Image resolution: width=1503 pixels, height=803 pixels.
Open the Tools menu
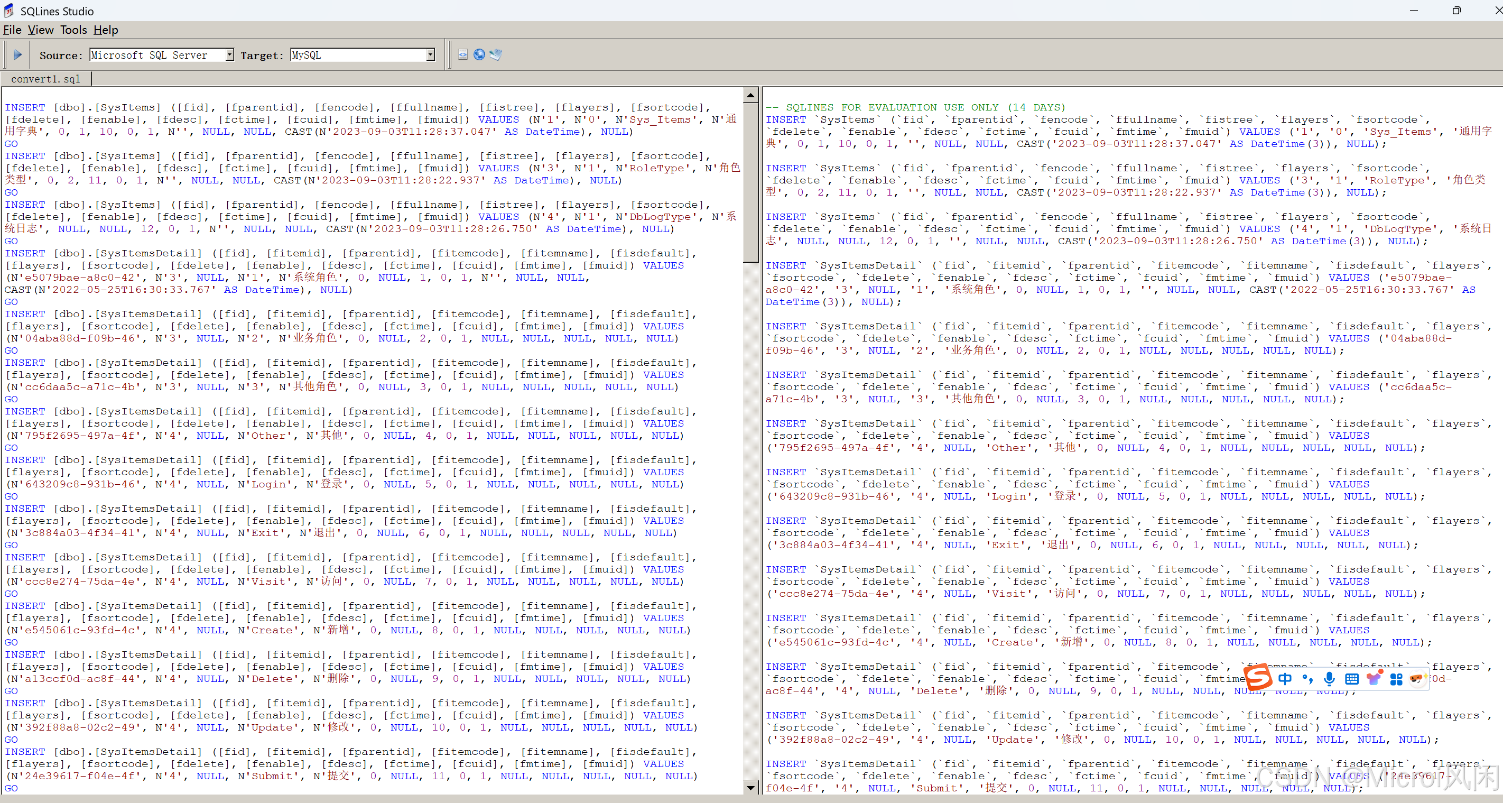73,30
